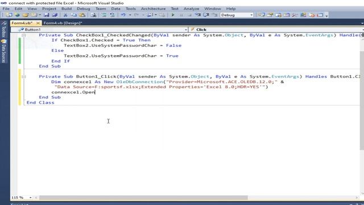Open the Add New Item dropdown arrow
The width and height of the screenshot is (364, 205).
40,15
